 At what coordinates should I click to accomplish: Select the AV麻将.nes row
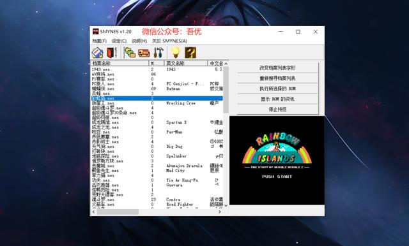coord(157,74)
